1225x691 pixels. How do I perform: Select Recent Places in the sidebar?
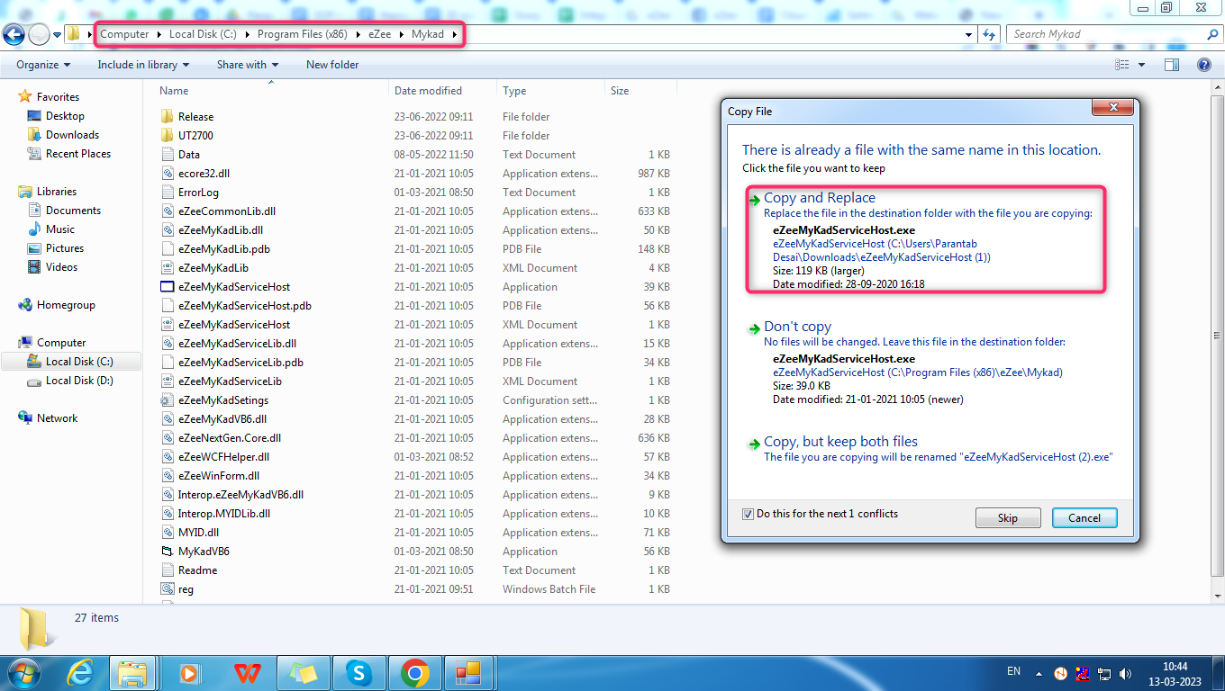(78, 154)
